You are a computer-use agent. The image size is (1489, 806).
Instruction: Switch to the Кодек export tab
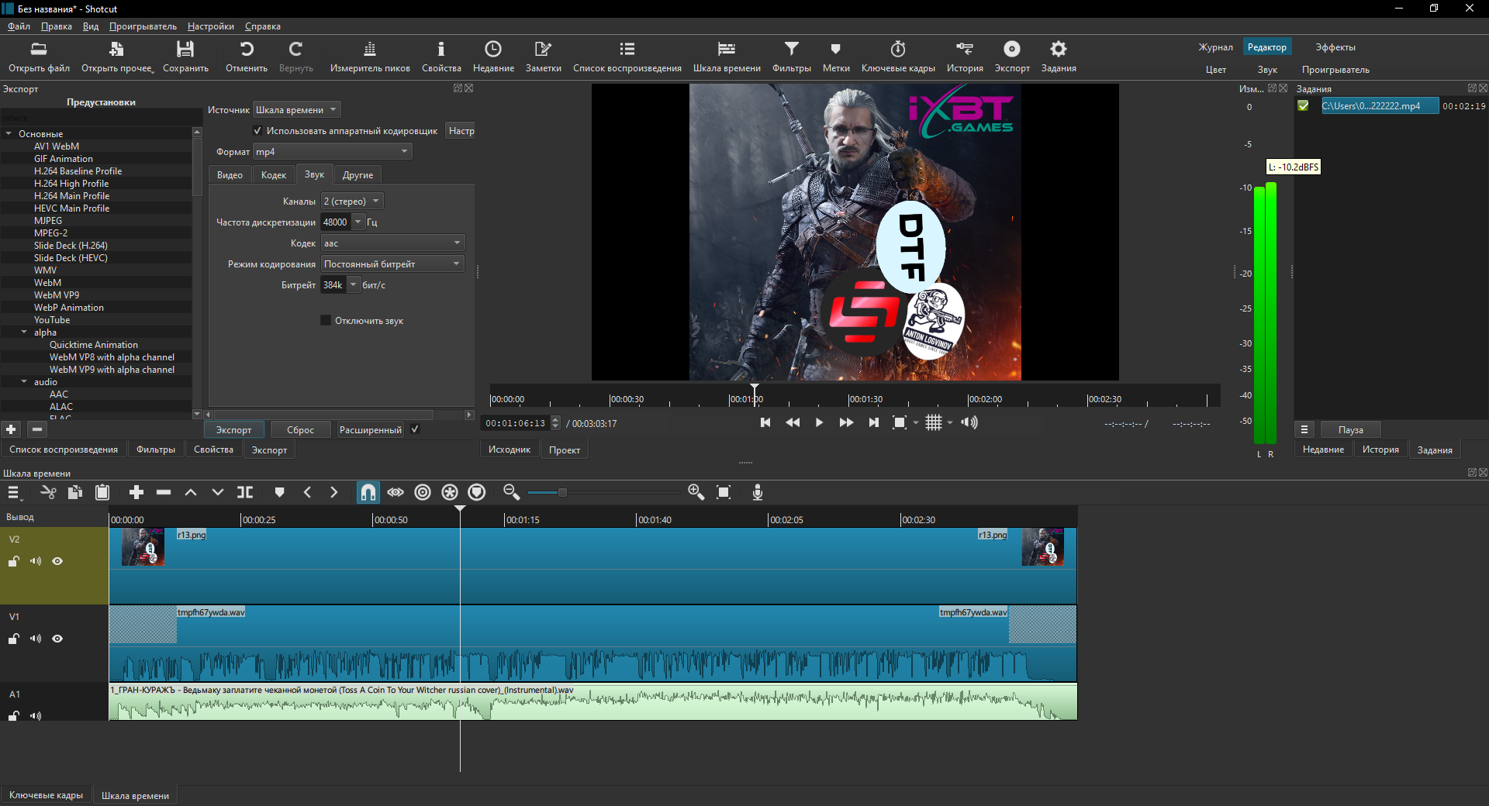tap(274, 175)
